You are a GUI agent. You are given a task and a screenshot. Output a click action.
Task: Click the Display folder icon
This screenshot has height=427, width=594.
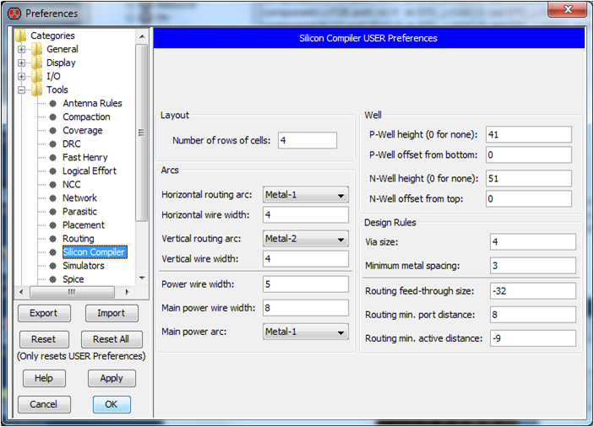tap(36, 63)
